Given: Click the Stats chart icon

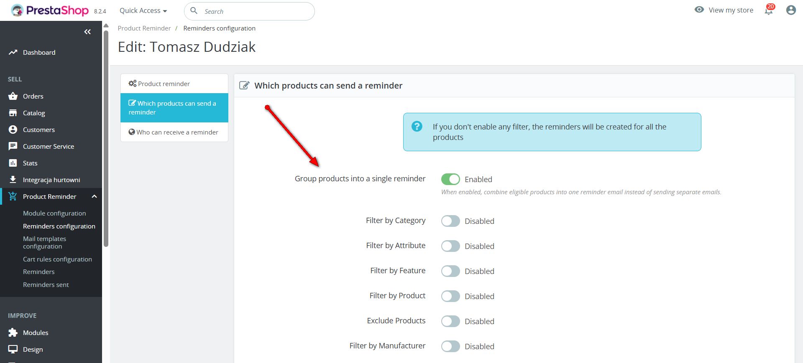Looking at the screenshot, I should pos(13,163).
